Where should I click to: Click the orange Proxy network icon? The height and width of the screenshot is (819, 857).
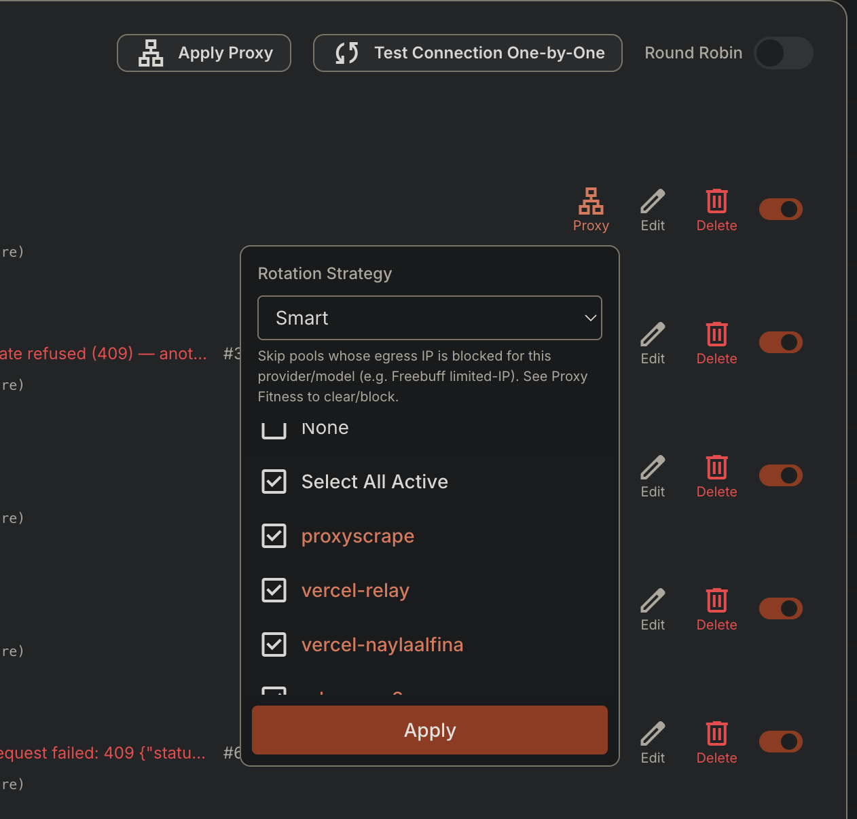[x=591, y=201]
